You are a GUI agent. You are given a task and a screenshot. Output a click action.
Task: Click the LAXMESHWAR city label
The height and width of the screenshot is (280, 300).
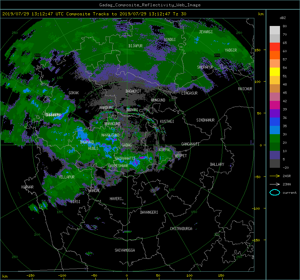pos(118,166)
